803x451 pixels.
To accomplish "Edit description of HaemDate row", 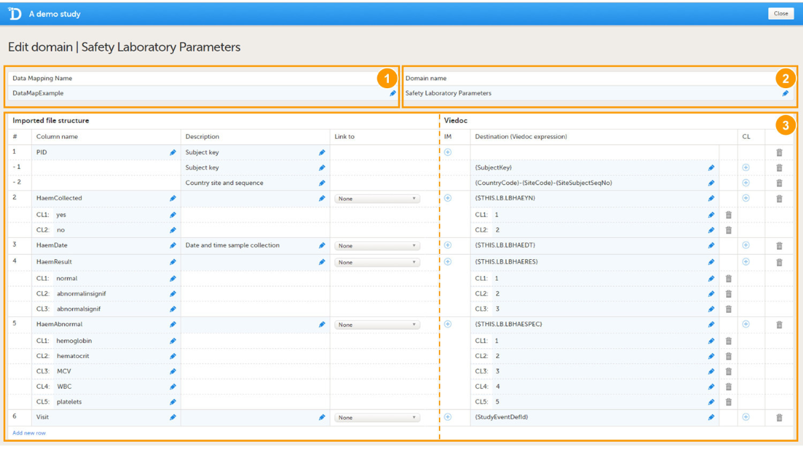I will click(322, 246).
